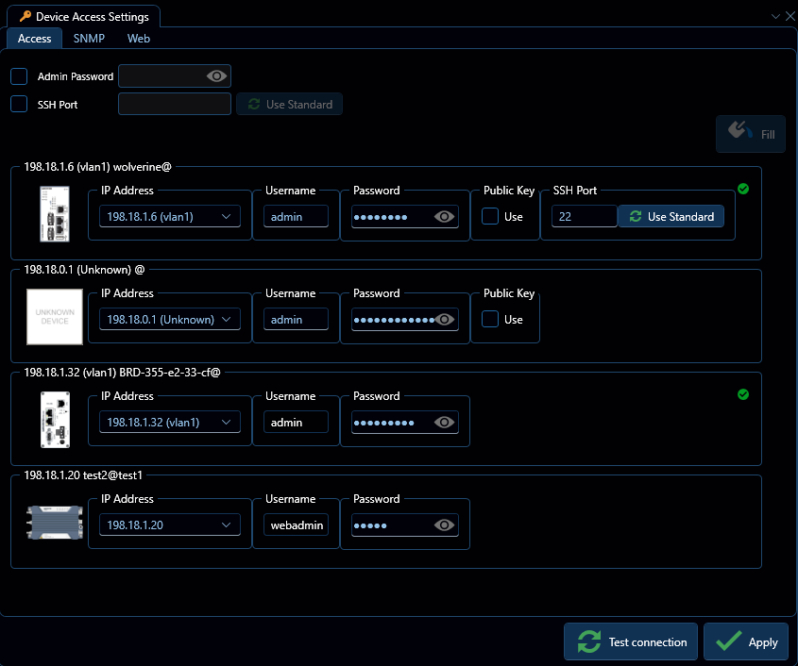798x666 pixels.
Task: Show password for 198.18.0.1 Unknown device
Action: coord(444,319)
